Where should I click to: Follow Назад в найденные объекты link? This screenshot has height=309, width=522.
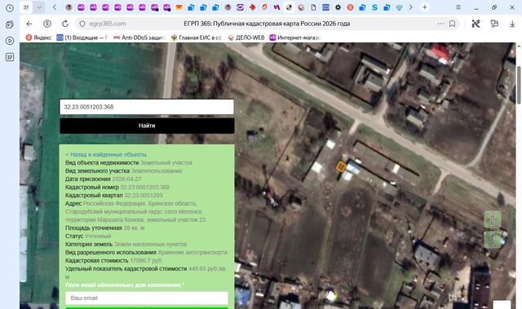pos(106,154)
